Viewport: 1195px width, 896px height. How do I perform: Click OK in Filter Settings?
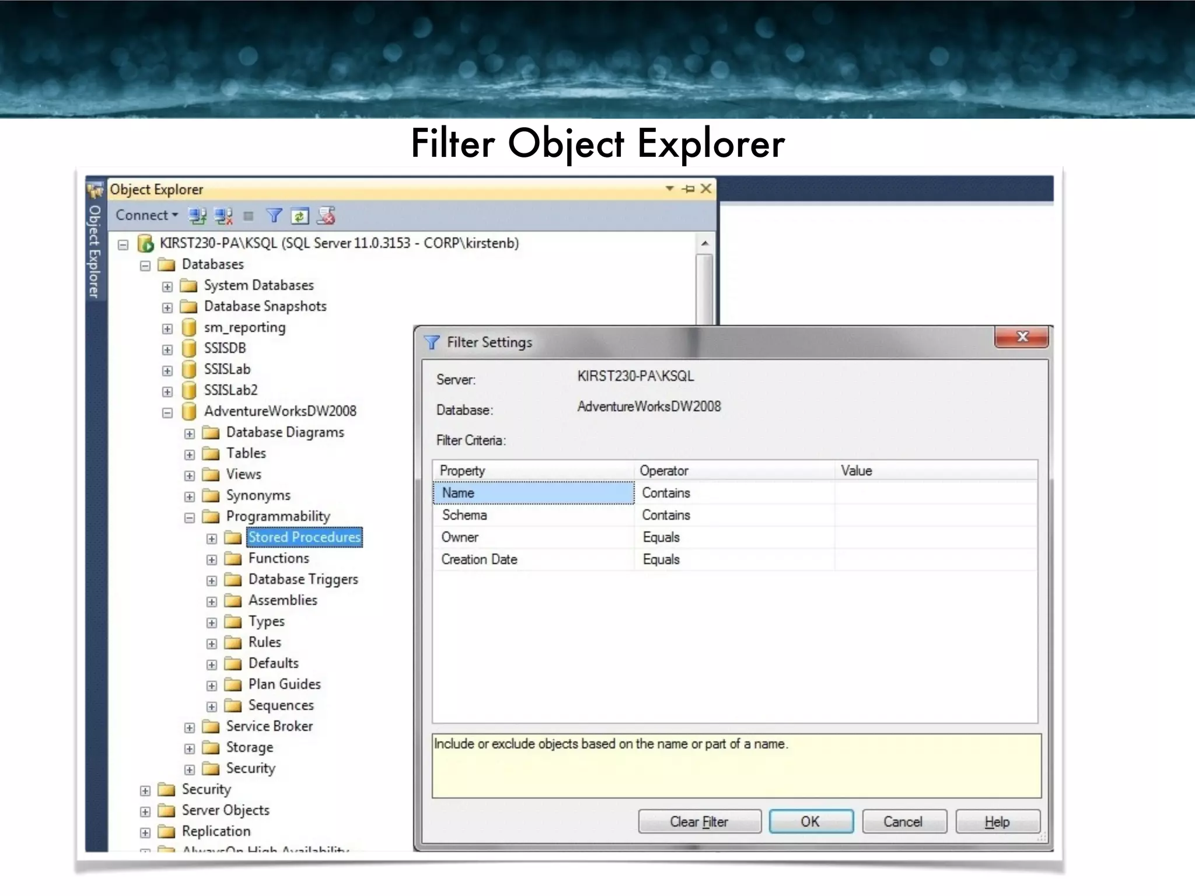coord(810,821)
